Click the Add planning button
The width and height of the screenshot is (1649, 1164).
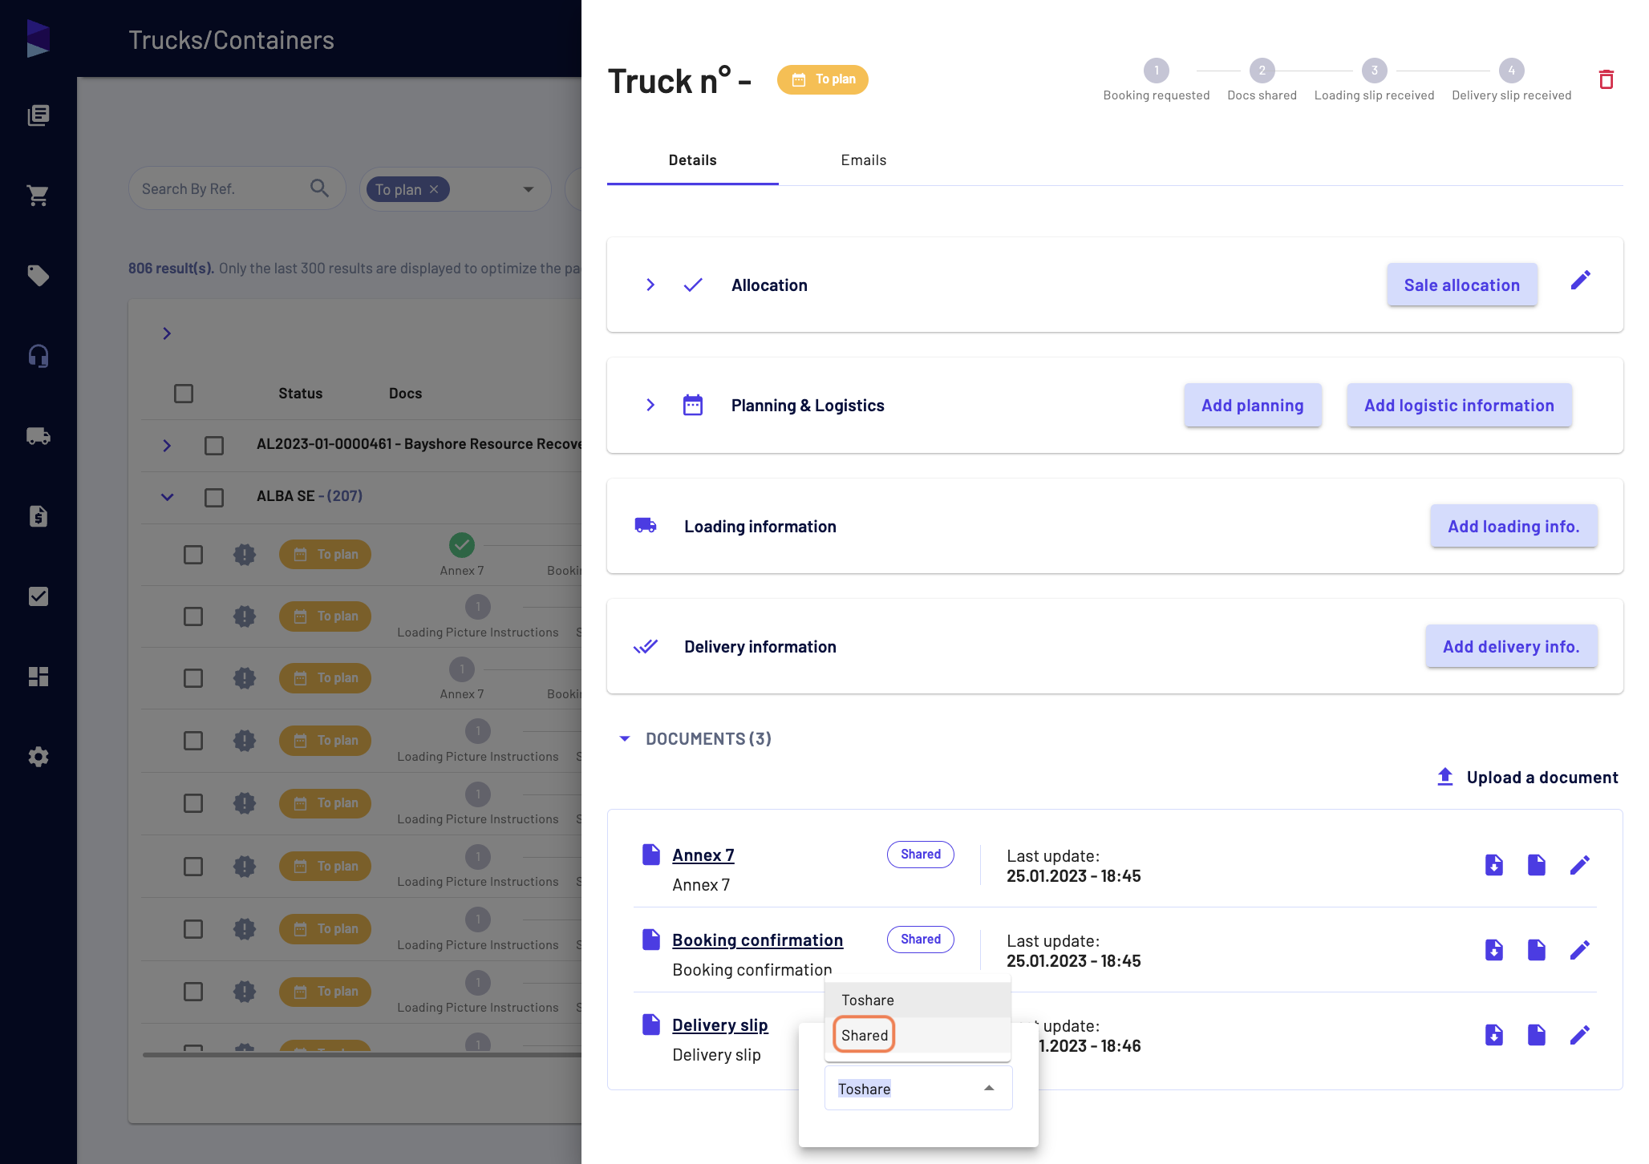click(x=1252, y=405)
